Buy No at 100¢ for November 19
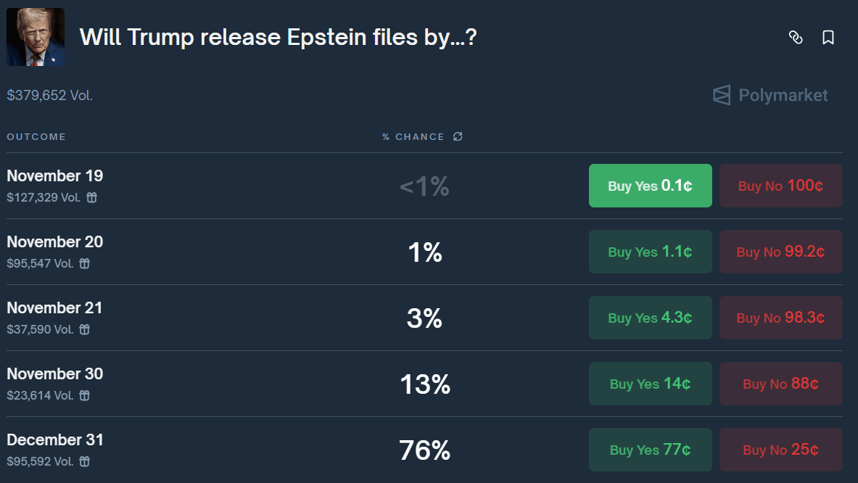The height and width of the screenshot is (483, 858). 781,186
